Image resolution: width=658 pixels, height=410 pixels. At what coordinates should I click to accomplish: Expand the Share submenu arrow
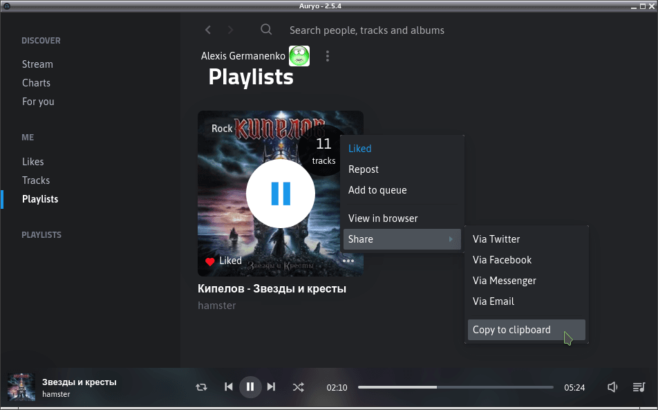pyautogui.click(x=451, y=239)
